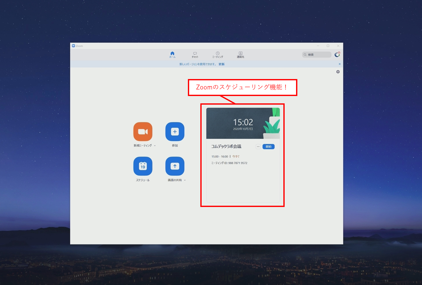Dismiss the new version banner
422x285 pixels.
click(339, 64)
